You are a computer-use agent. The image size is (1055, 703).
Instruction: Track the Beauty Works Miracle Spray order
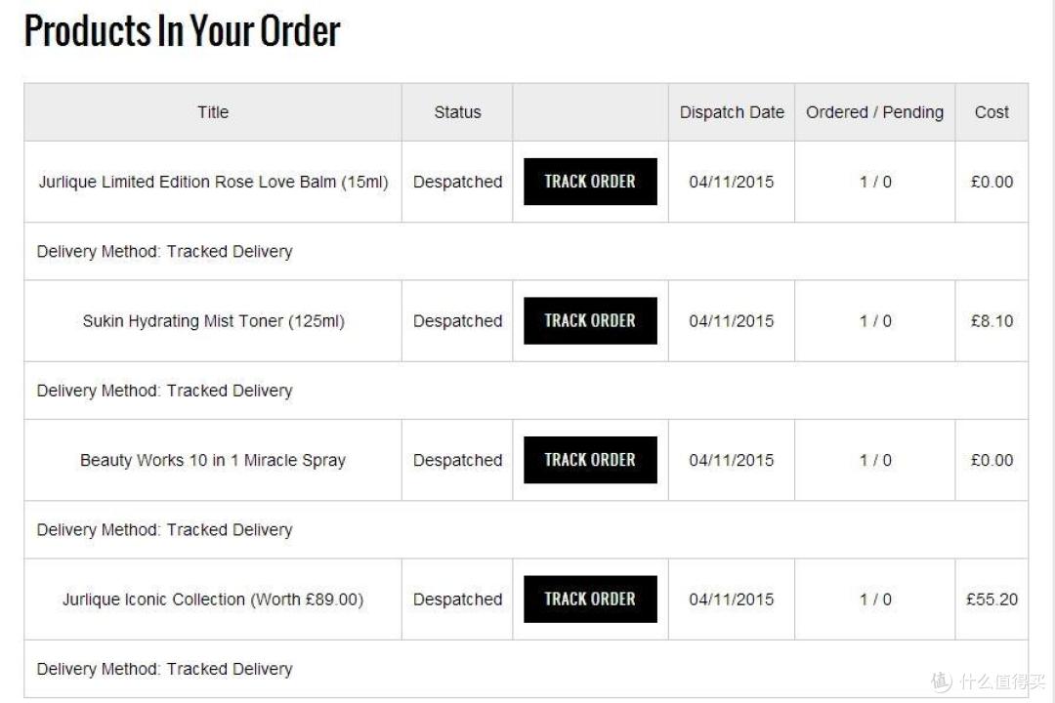tap(590, 460)
